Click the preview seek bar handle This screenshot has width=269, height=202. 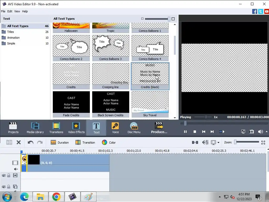click(185, 123)
